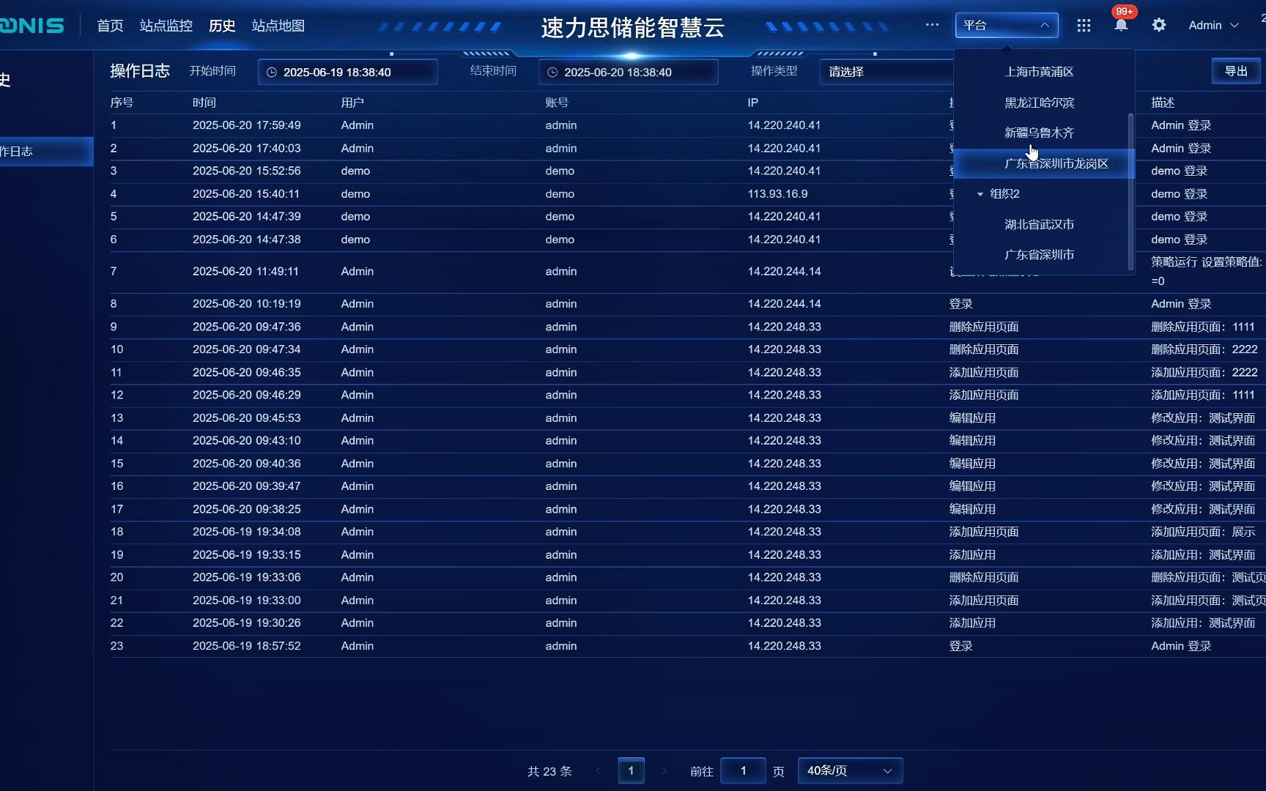The width and height of the screenshot is (1266, 791).
Task: Click the end time input 2025-06-20 18:38:40
Action: click(x=629, y=72)
